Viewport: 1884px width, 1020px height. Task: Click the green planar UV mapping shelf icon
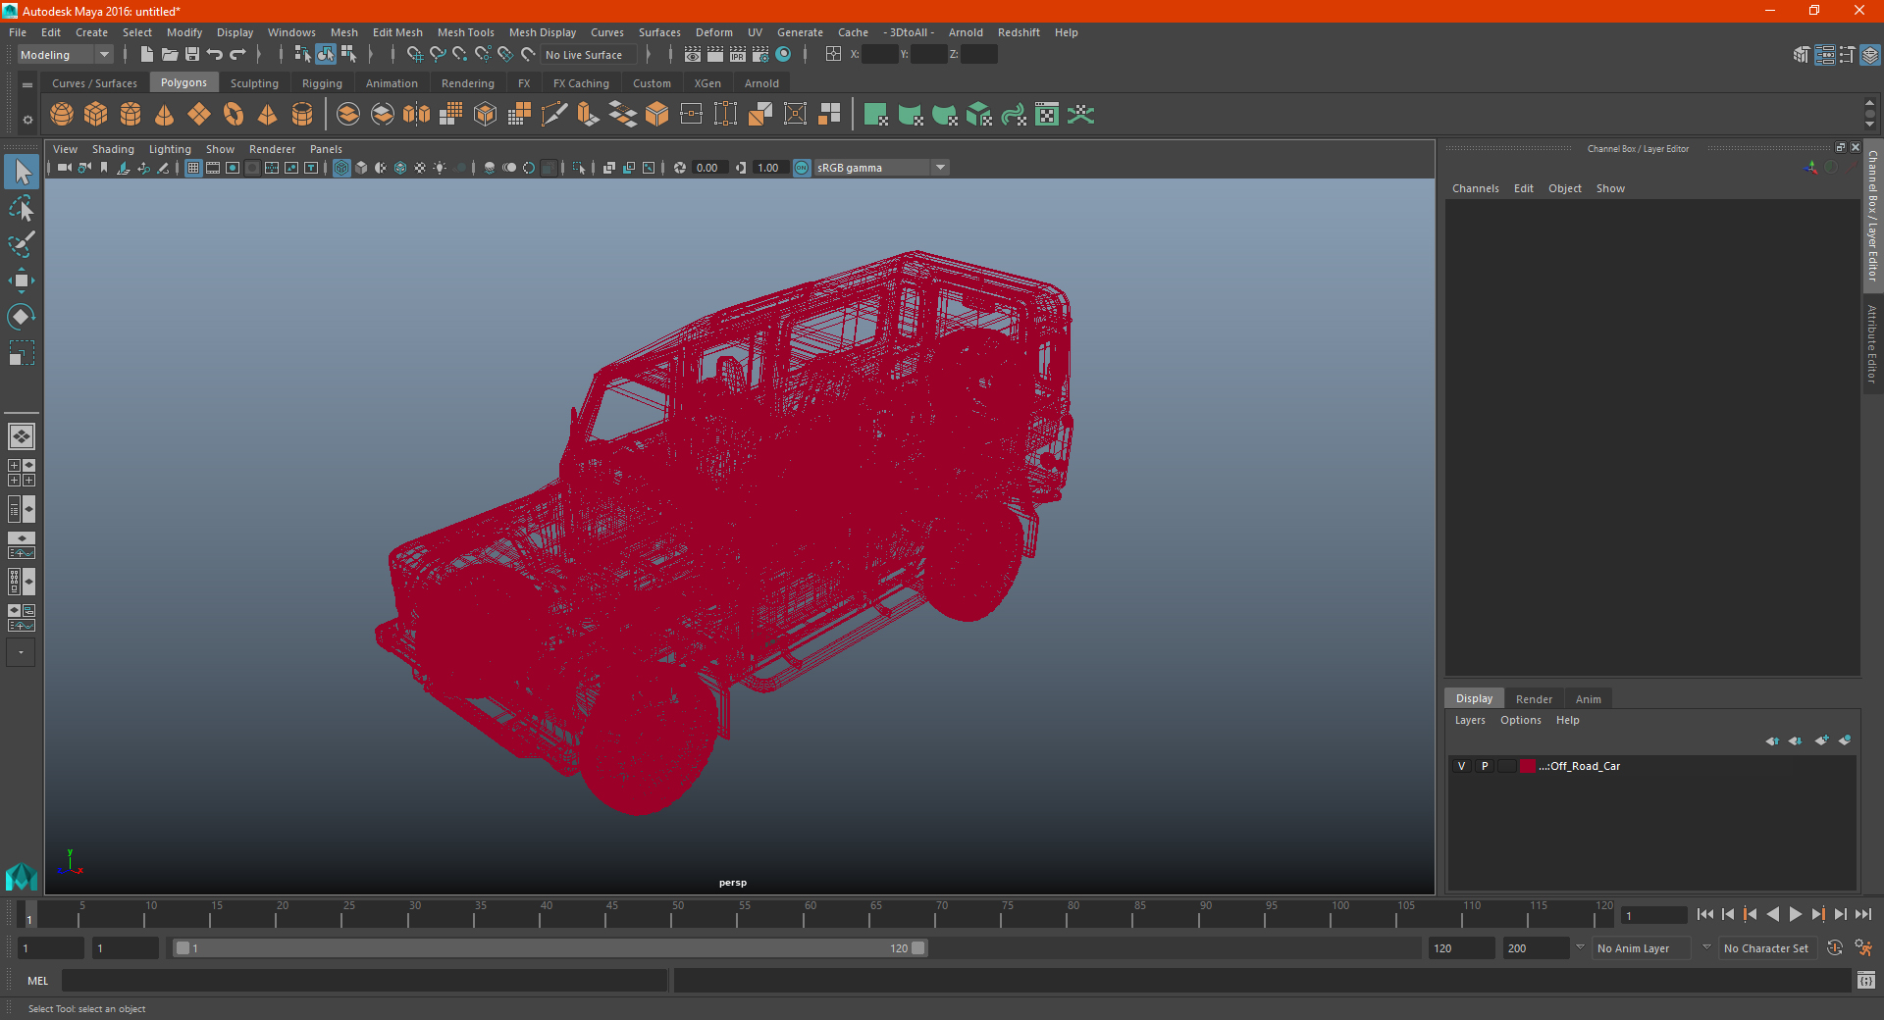pyautogui.click(x=876, y=115)
